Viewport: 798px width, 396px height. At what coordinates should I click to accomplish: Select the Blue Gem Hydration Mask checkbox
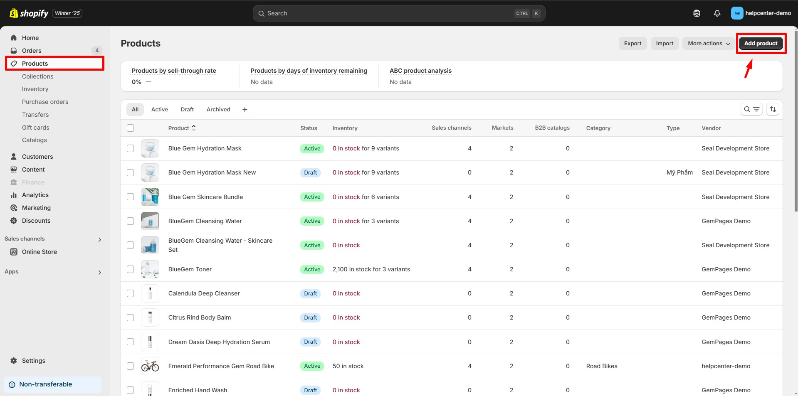point(131,148)
